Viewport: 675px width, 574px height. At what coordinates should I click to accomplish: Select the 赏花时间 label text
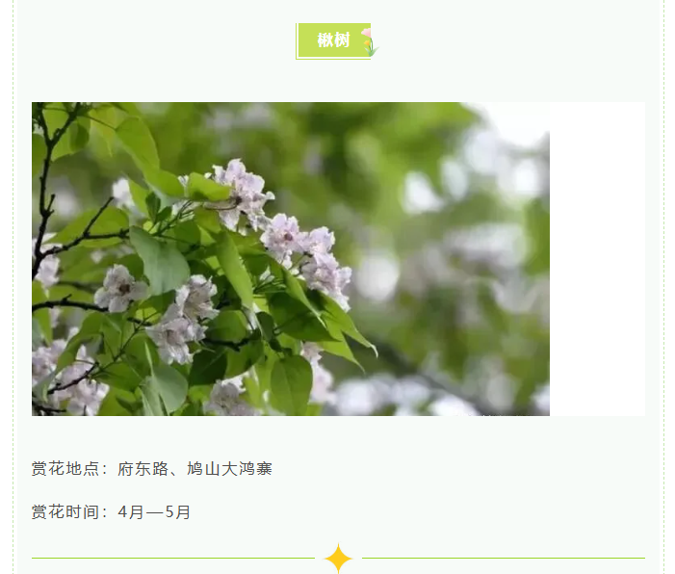[x=65, y=512]
